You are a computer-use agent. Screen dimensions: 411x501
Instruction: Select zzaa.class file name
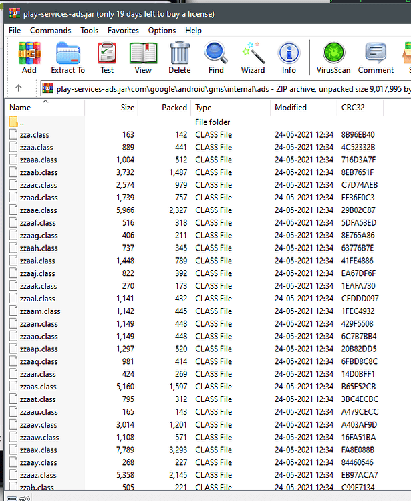(37, 148)
